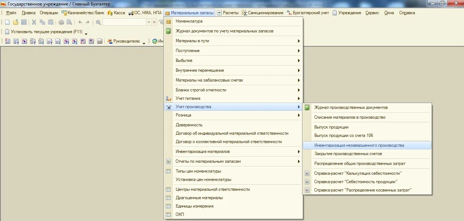
Task: Click the open file folder icon
Action: point(15,22)
